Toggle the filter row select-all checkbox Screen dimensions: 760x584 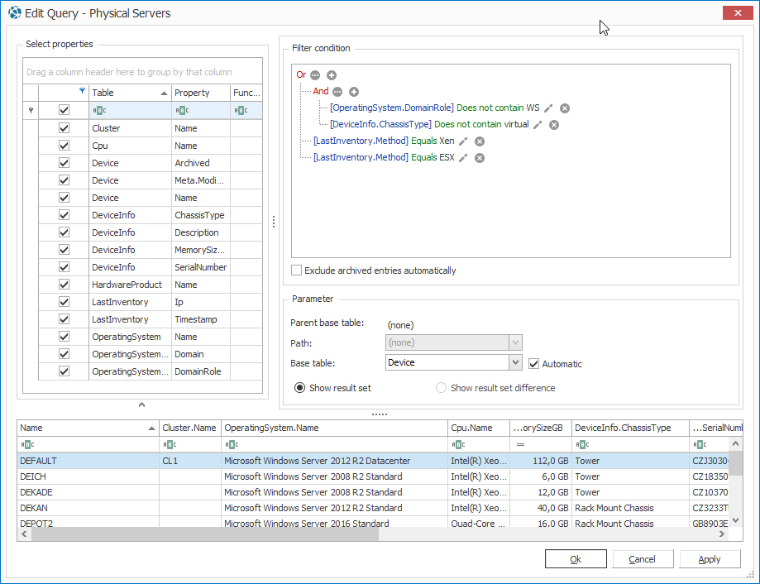(64, 110)
